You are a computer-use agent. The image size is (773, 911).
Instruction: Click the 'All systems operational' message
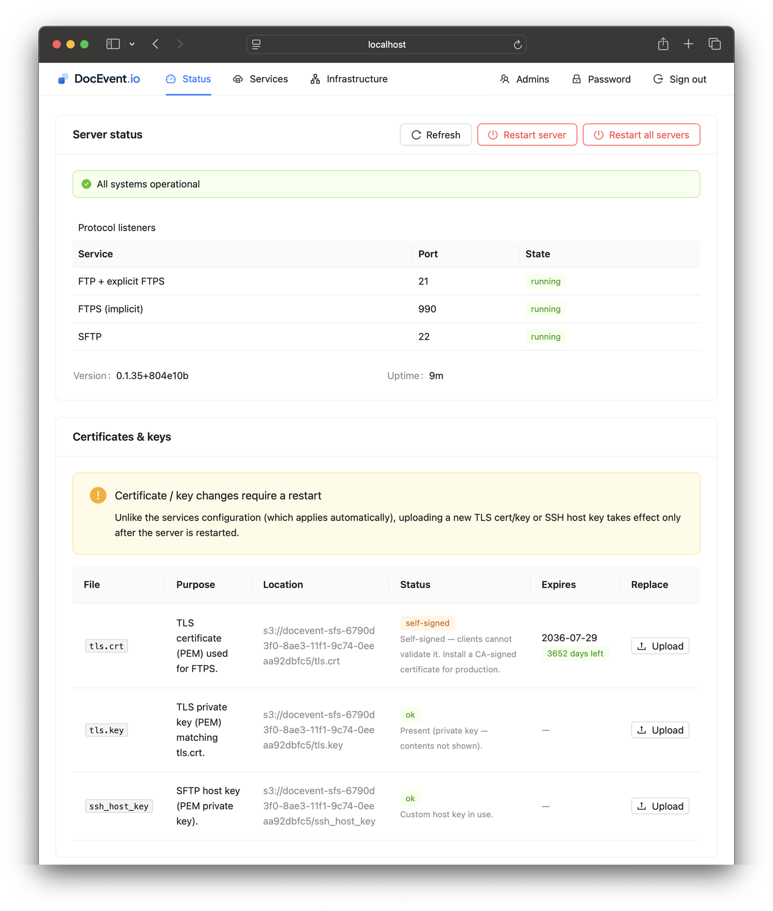click(149, 184)
